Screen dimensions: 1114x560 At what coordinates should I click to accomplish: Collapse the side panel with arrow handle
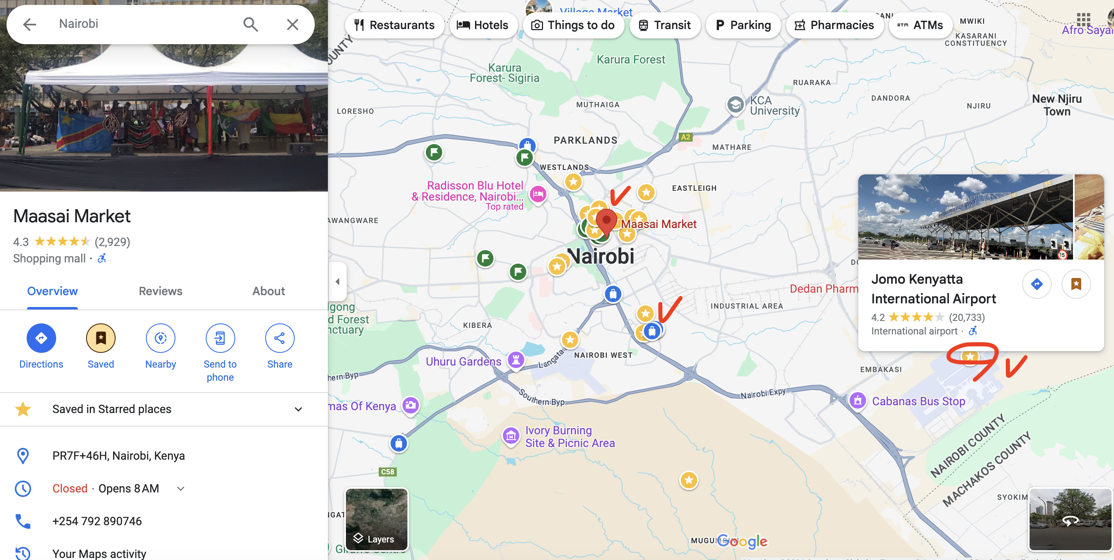click(338, 282)
